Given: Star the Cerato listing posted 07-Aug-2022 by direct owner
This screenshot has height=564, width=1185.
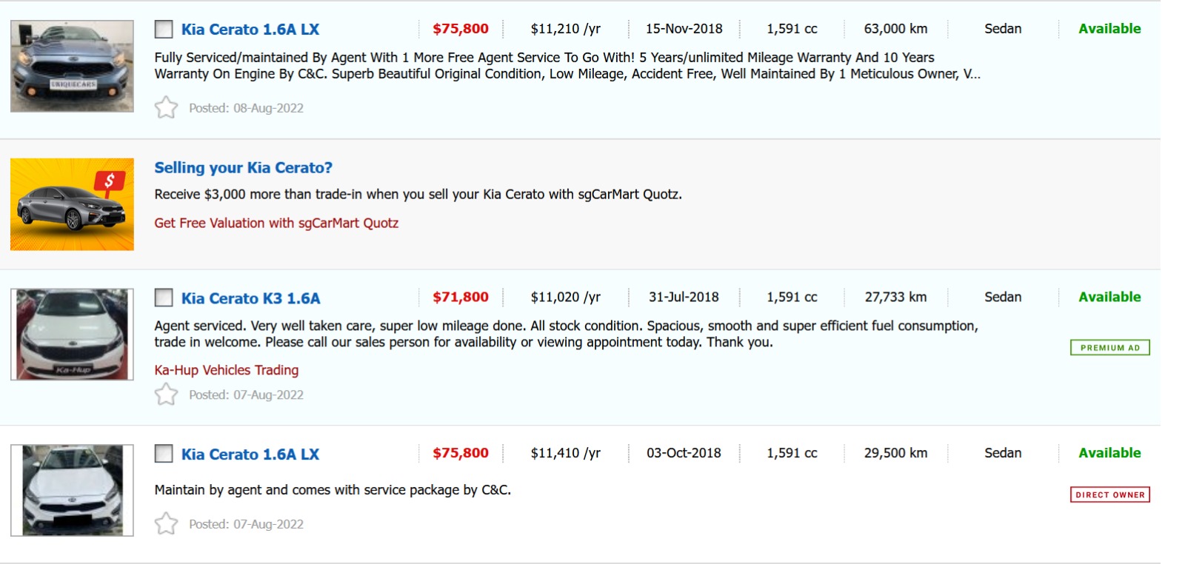Looking at the screenshot, I should tap(166, 524).
